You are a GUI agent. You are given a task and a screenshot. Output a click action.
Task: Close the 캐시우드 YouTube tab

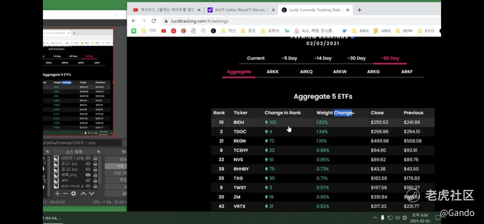pos(199,10)
